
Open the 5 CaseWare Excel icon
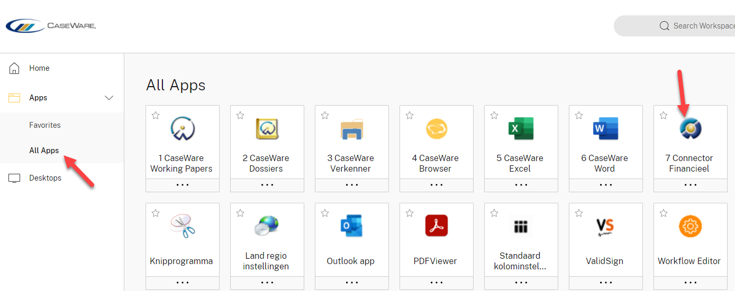coord(521,128)
